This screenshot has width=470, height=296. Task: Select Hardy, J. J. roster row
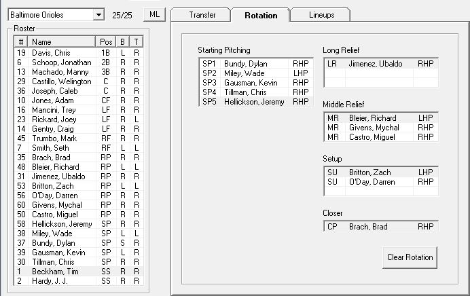tap(61, 280)
